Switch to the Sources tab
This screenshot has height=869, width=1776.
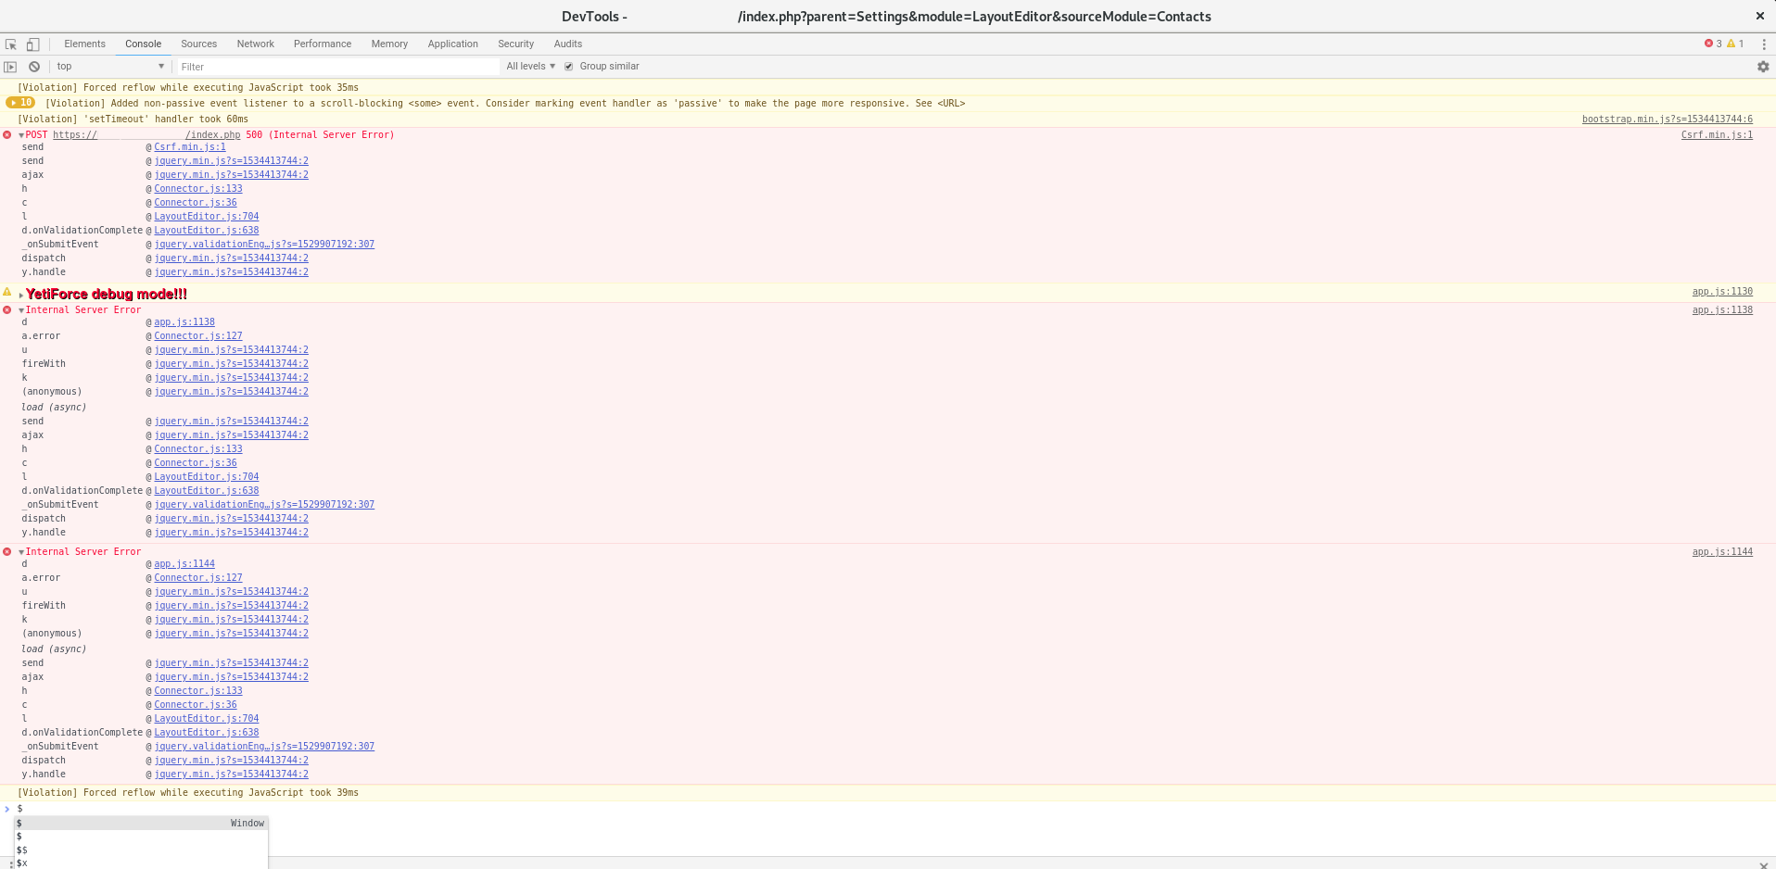pyautogui.click(x=198, y=44)
